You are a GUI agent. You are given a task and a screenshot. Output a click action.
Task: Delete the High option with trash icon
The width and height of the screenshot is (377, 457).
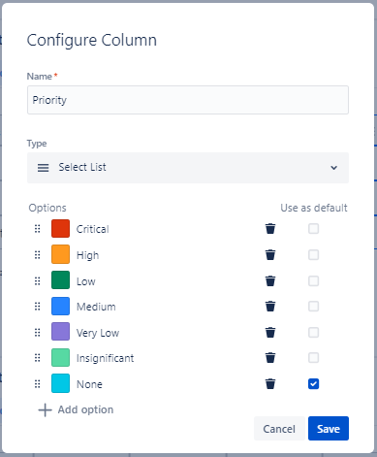pyautogui.click(x=270, y=255)
